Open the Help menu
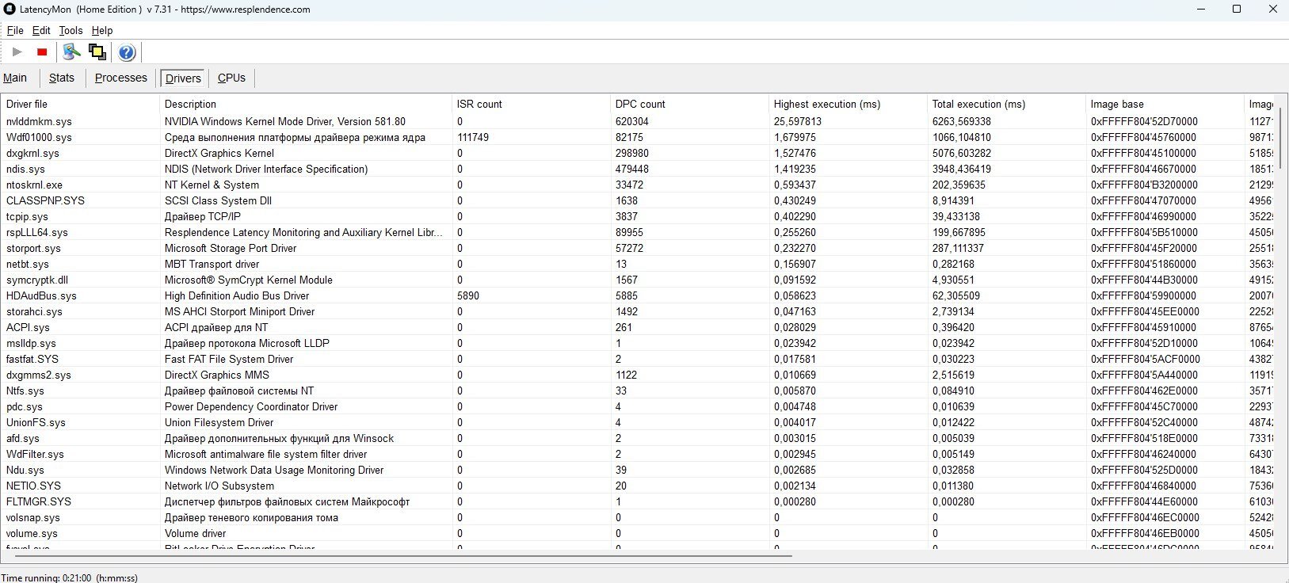Viewport: 1289px width, 583px height. tap(102, 30)
